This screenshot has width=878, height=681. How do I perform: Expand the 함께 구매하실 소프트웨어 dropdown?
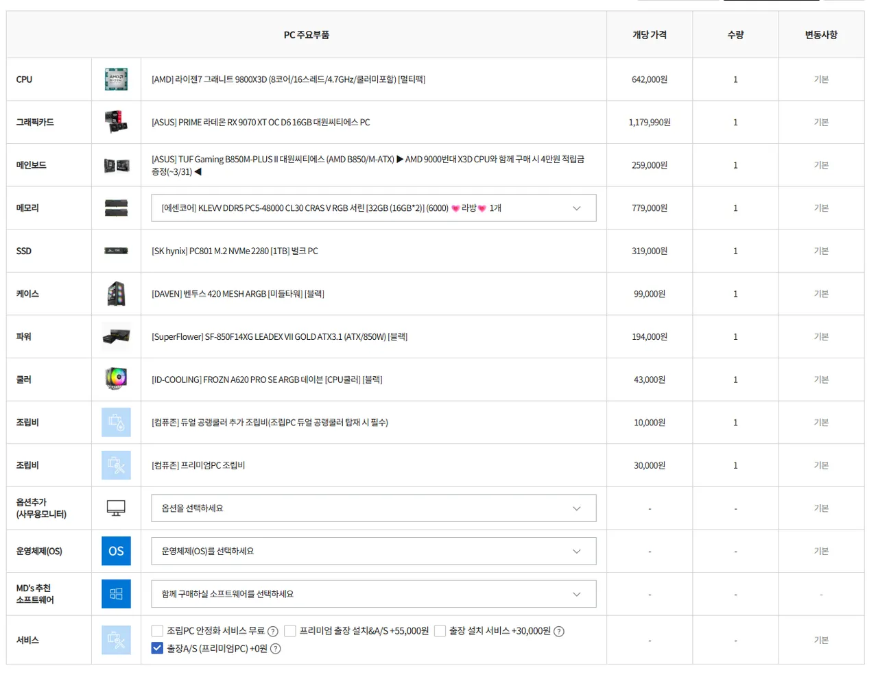pyautogui.click(x=373, y=594)
